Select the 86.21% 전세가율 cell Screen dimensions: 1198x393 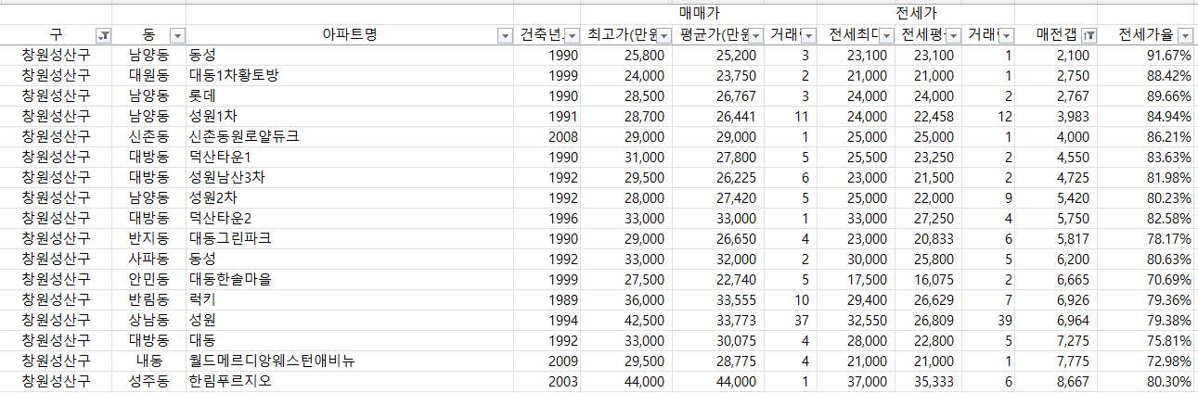click(1147, 136)
